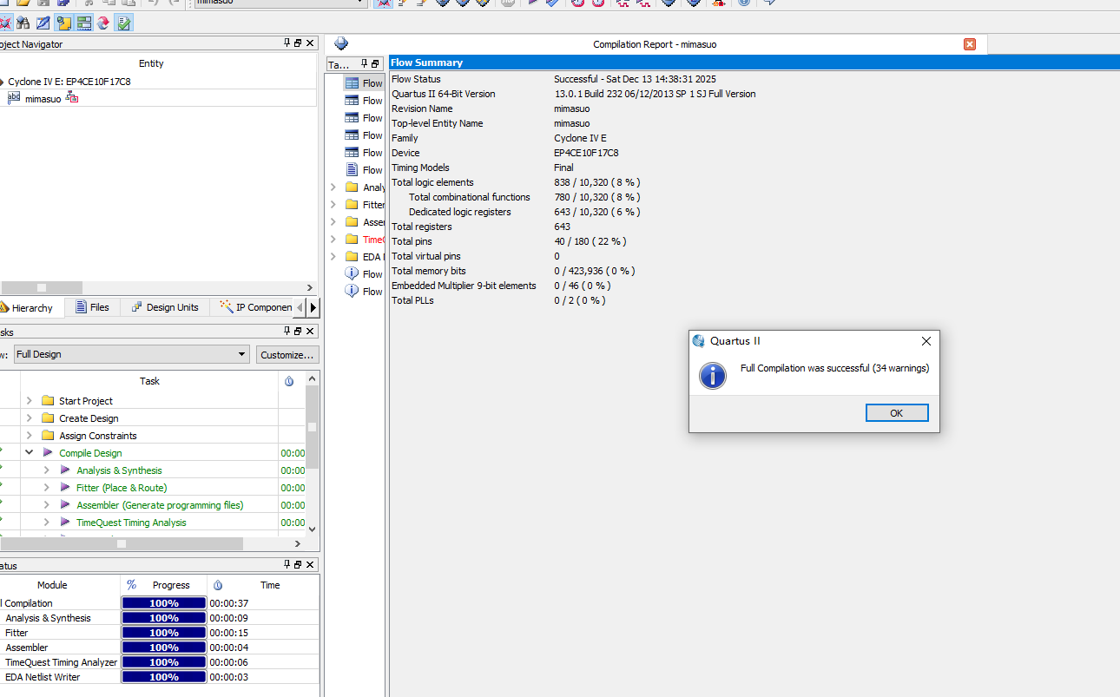Click the Start Project folder icon
The image size is (1120, 697).
[48, 401]
